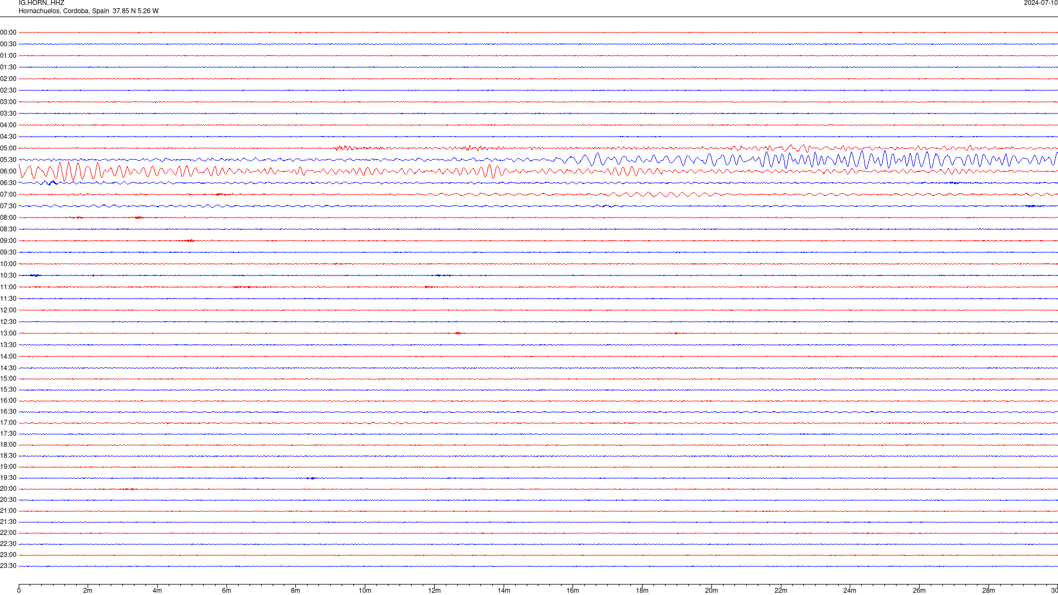Click the 2024-07-10 date label
The height and width of the screenshot is (595, 1058).
click(1040, 3)
